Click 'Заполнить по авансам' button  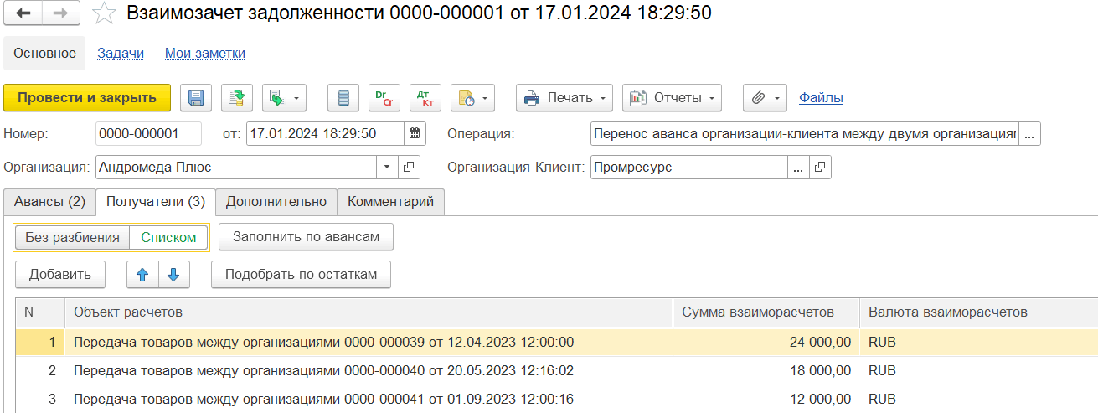point(306,237)
